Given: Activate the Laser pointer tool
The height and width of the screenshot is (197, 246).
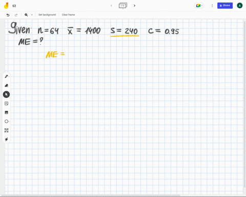Looking at the screenshot, I should [x=6, y=140].
